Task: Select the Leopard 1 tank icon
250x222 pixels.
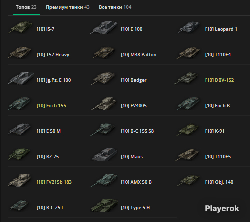Action: (x=188, y=27)
